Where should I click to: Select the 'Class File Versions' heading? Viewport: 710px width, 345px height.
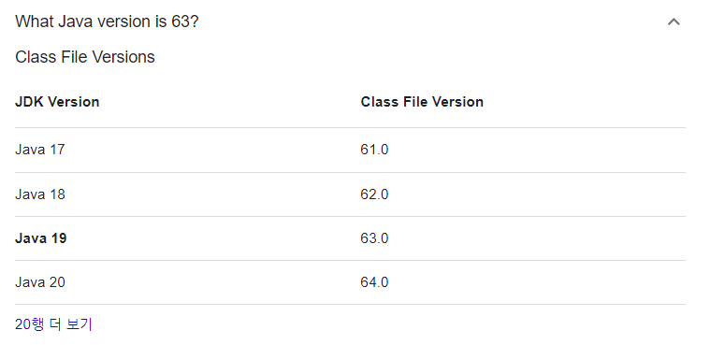85,57
